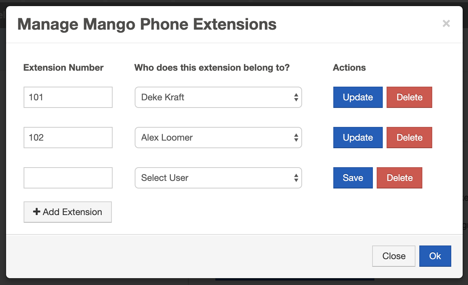Click the plus icon on Add Extension
Screen dimensions: 468x285
click(x=37, y=212)
